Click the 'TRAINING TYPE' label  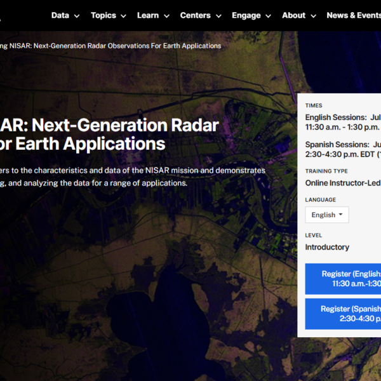pyautogui.click(x=326, y=171)
